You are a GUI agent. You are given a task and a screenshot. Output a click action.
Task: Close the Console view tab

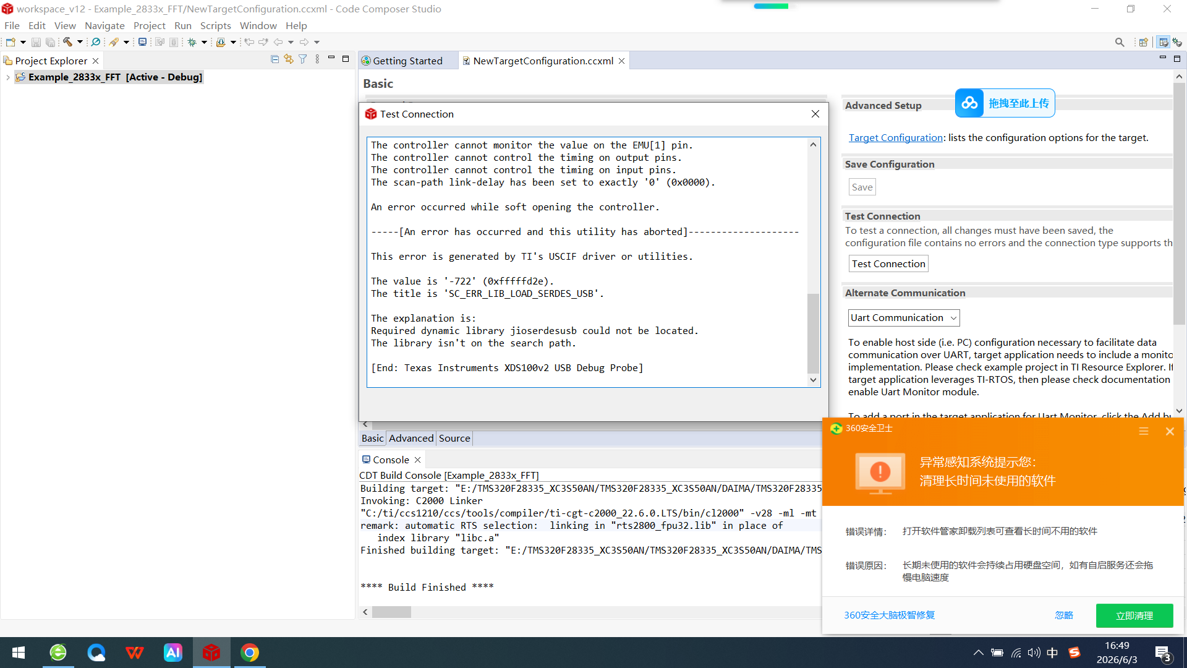[418, 460]
